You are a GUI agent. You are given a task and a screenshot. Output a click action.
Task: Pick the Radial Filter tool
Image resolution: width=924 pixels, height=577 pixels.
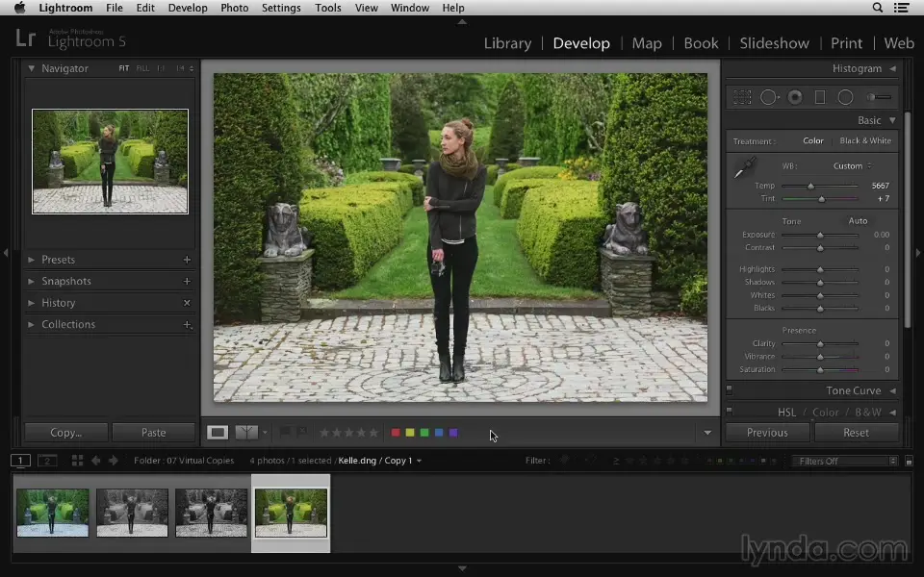(845, 97)
